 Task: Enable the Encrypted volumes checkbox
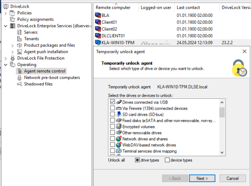[113, 126]
